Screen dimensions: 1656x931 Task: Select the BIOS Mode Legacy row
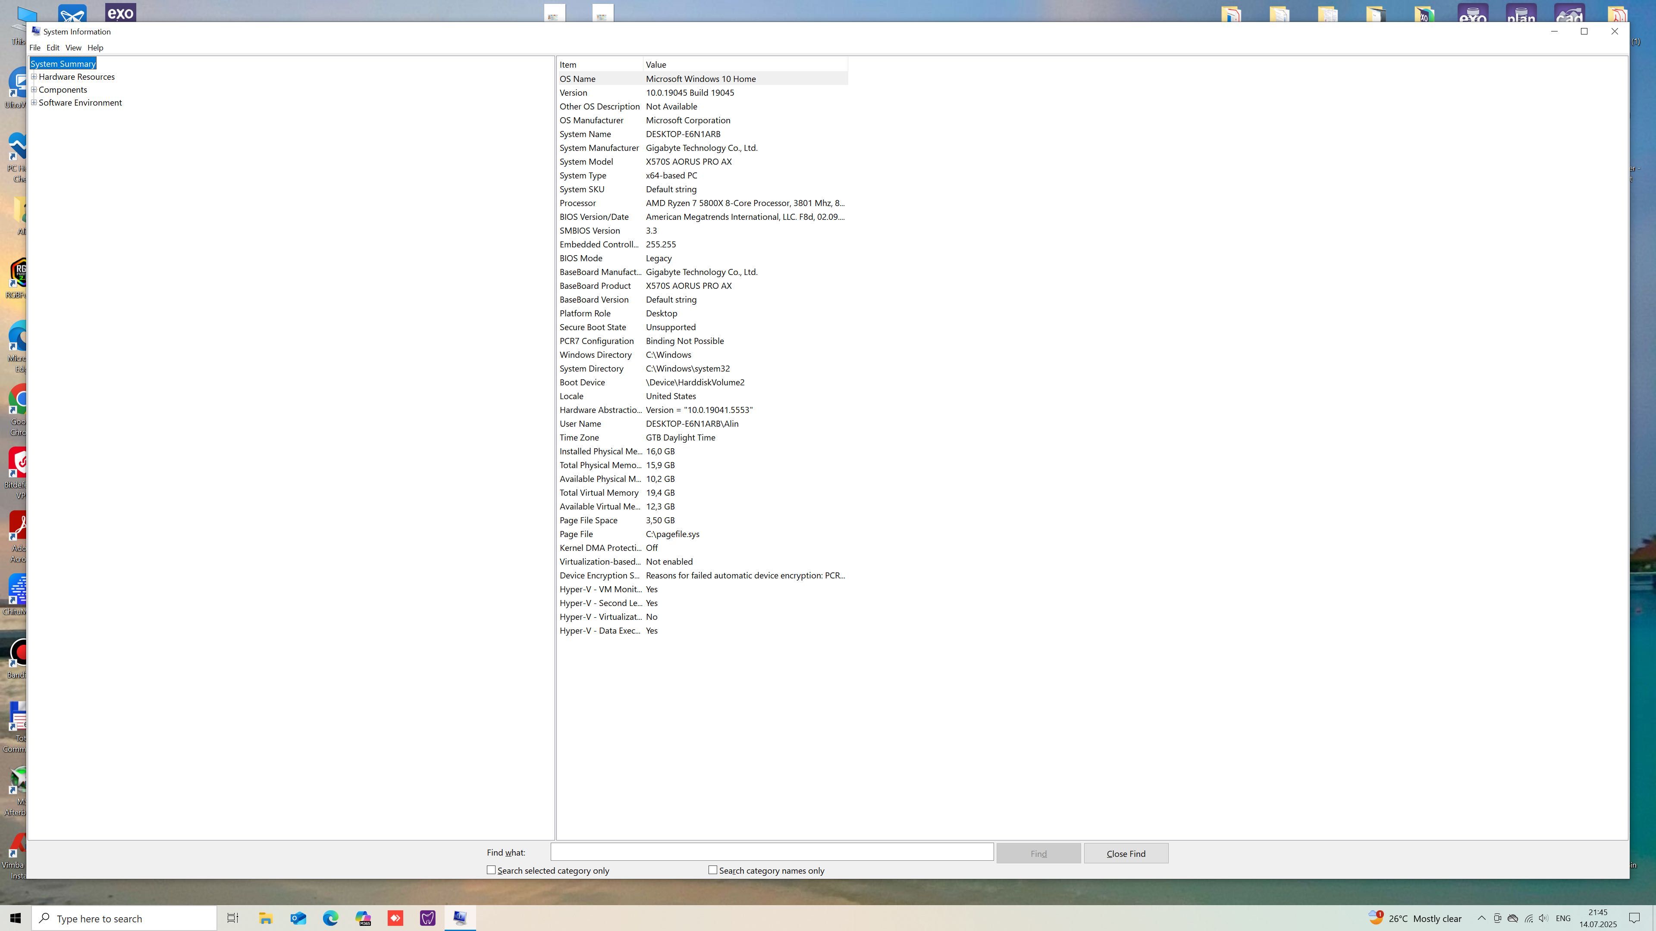(703, 258)
